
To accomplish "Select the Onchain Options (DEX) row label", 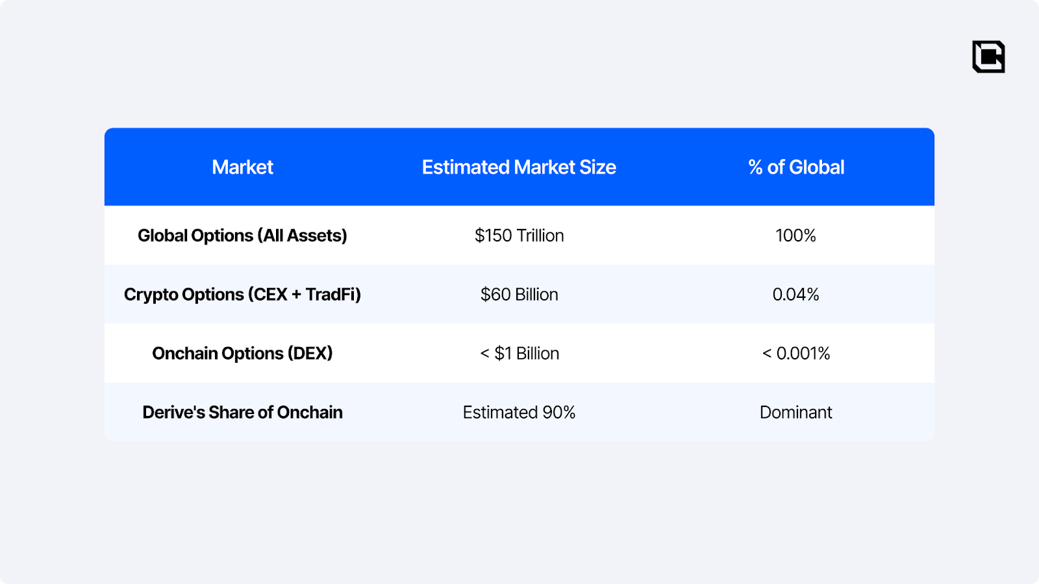I will tap(242, 354).
